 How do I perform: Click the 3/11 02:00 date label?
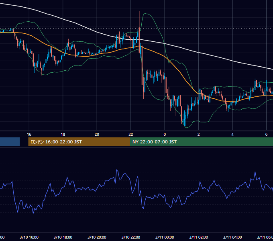(x=198, y=237)
